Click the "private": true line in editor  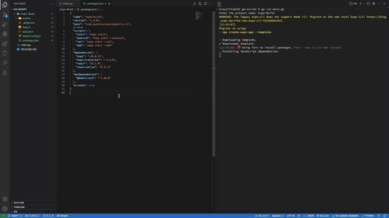[84, 85]
